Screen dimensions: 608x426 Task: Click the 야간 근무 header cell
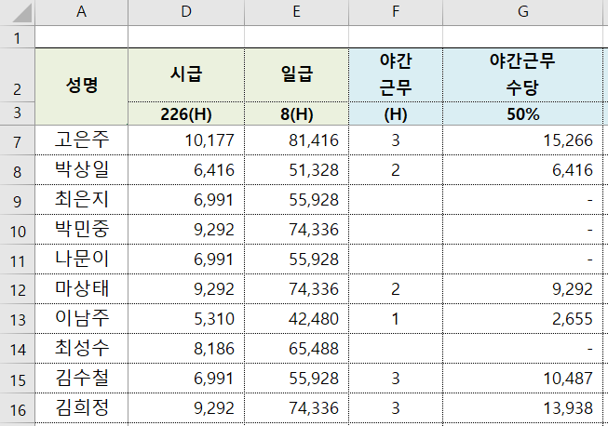pos(396,75)
